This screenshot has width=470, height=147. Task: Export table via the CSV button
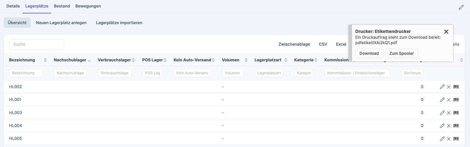(323, 44)
